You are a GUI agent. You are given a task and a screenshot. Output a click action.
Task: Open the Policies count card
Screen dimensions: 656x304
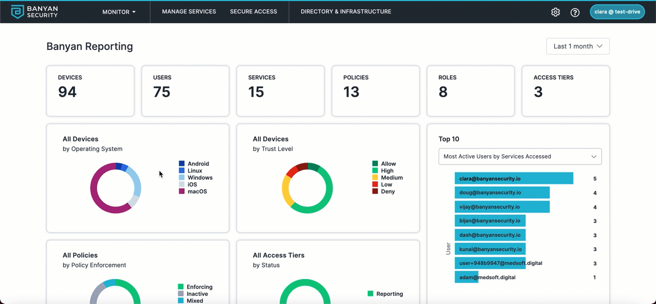coord(375,91)
